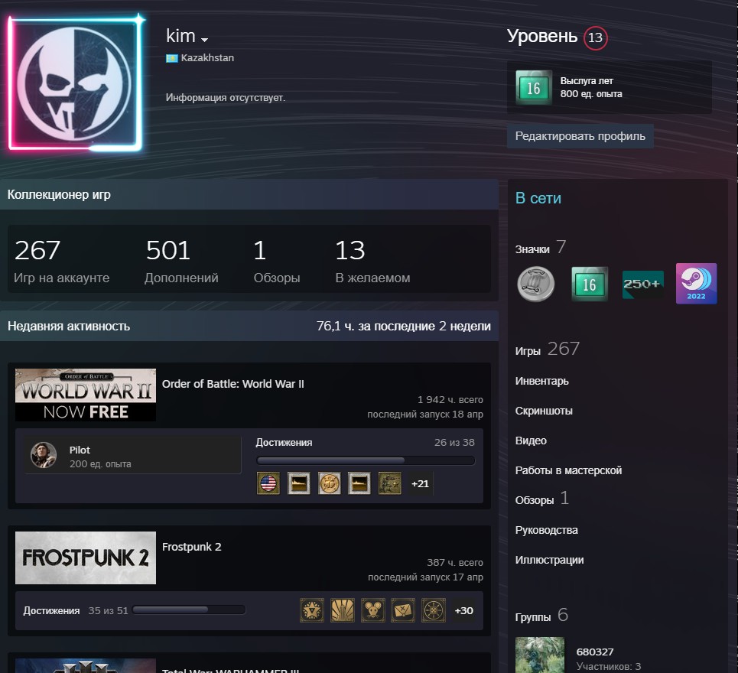
Task: Click the gold anchor coin achievement
Action: (x=329, y=483)
